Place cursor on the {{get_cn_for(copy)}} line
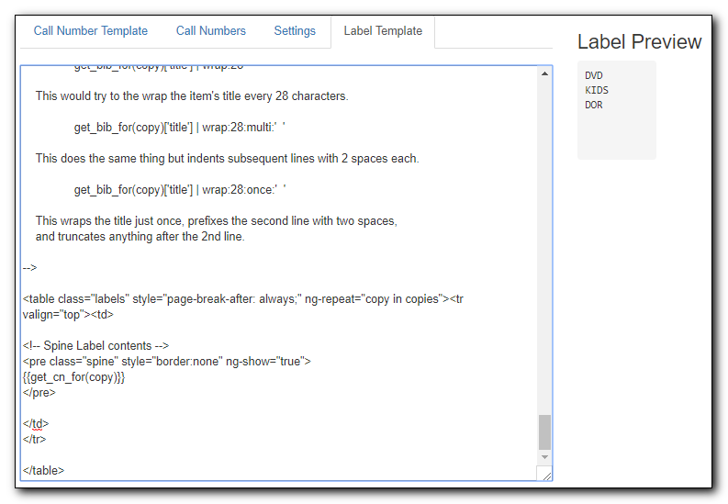728x504 pixels. [x=73, y=377]
